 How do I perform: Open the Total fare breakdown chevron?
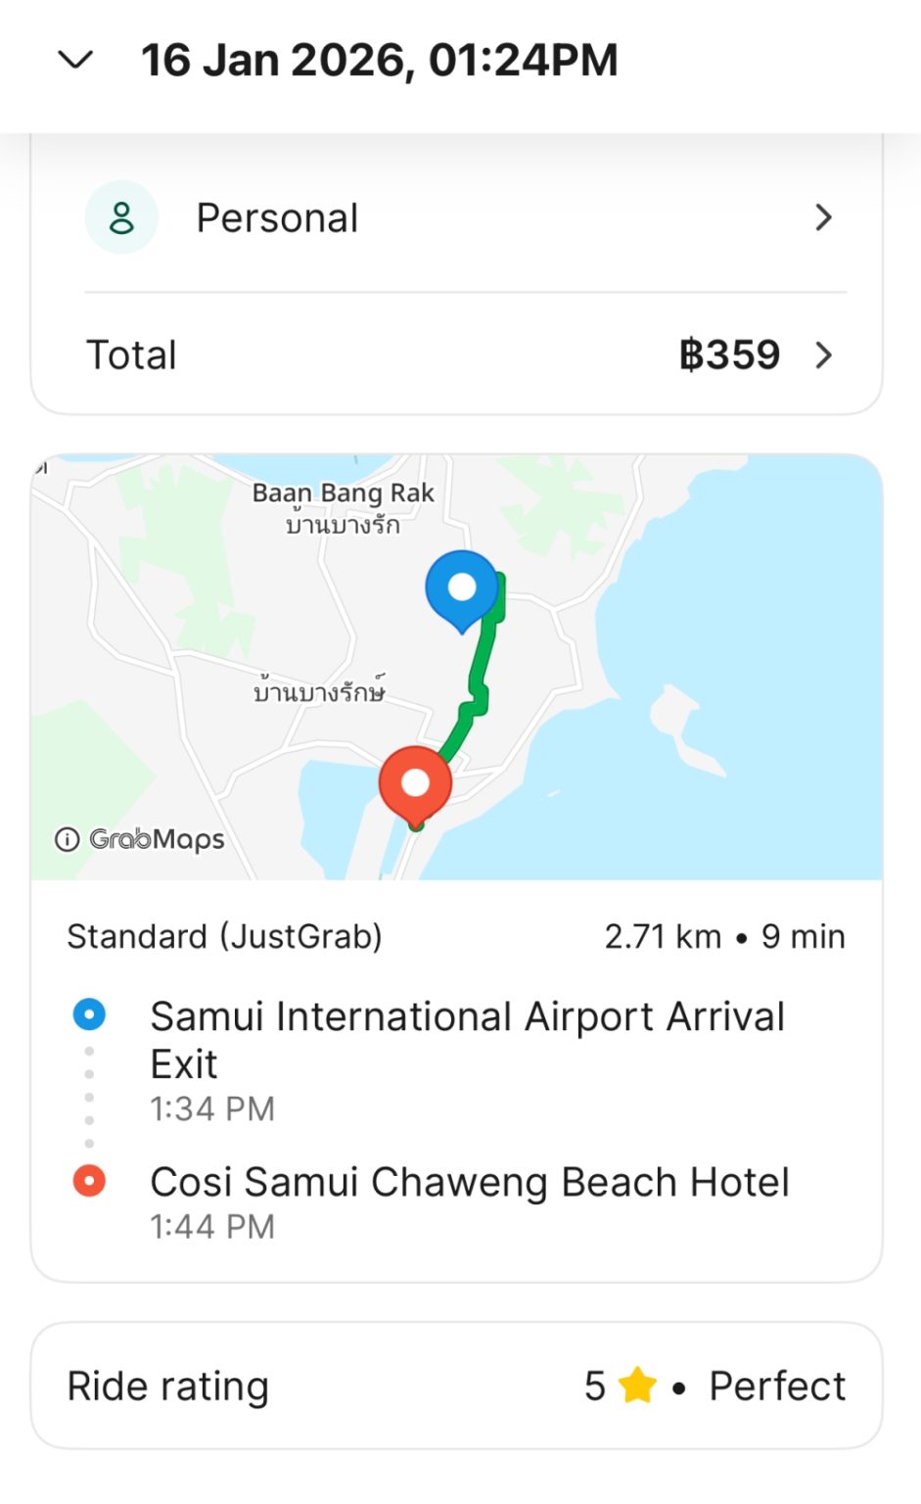[x=823, y=354]
